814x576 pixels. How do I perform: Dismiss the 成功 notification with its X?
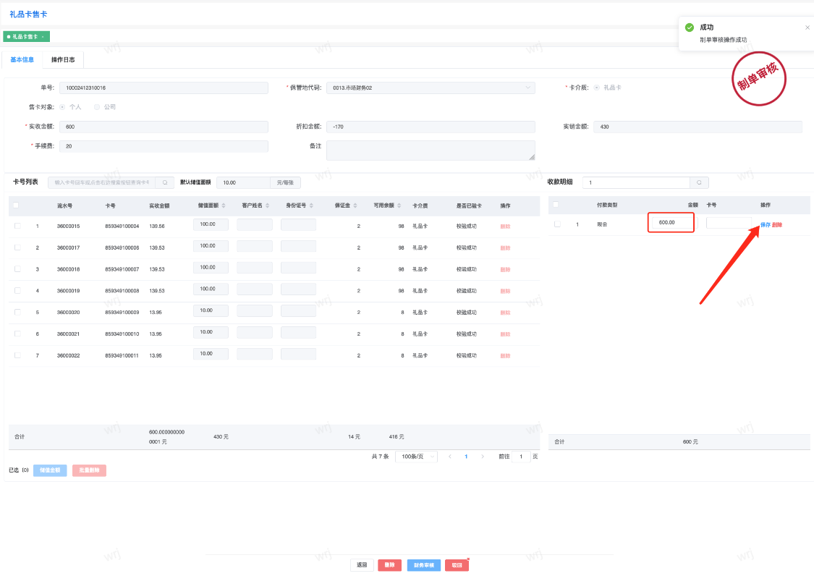807,27
